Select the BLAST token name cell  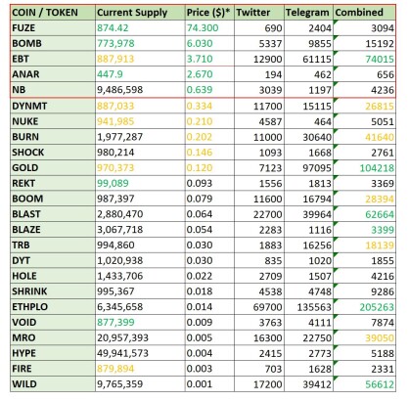pyautogui.click(x=53, y=214)
